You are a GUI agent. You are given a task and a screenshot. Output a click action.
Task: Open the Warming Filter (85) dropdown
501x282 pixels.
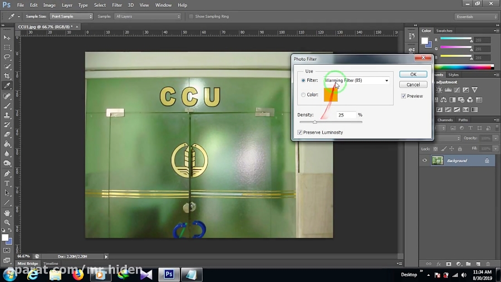[356, 80]
